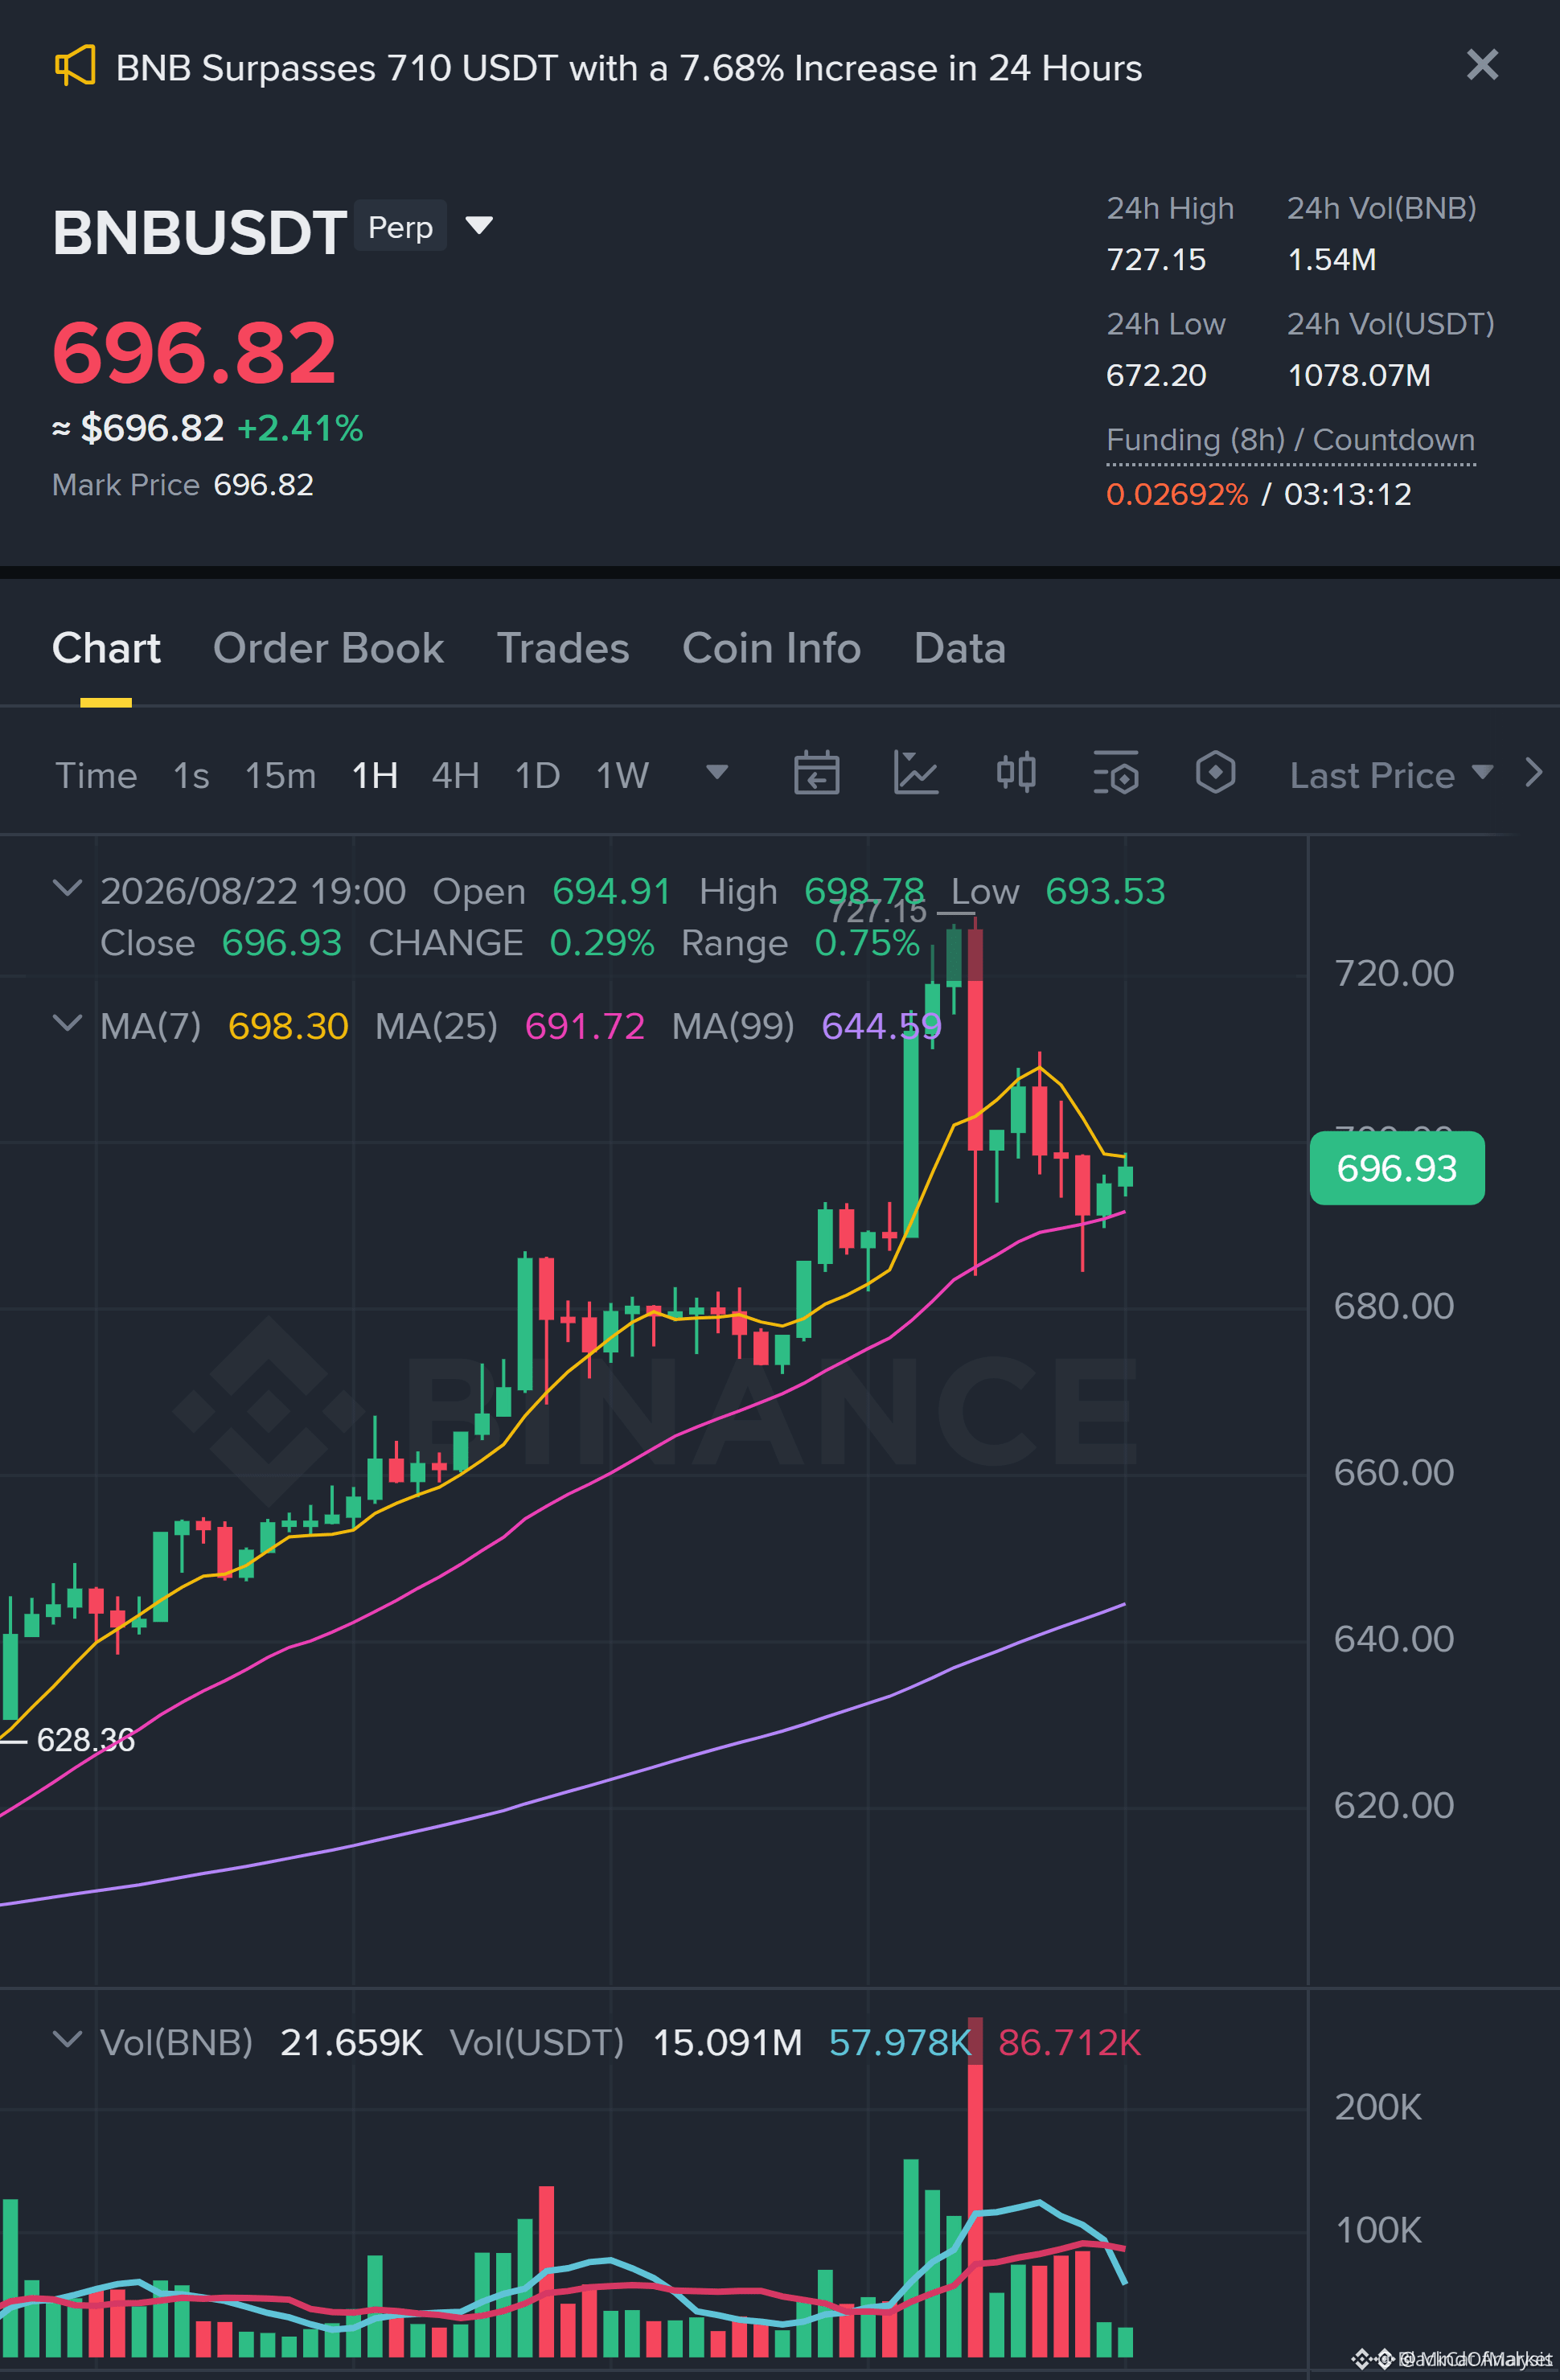Switch to the Order Book tab
This screenshot has height=2380, width=1560.
click(x=328, y=648)
